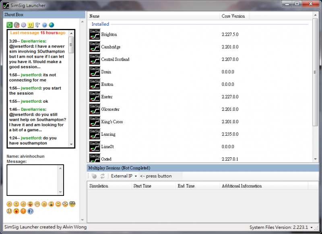Select the Brighton simulation icon
This screenshot has width=322, height=234.
coord(95,34)
